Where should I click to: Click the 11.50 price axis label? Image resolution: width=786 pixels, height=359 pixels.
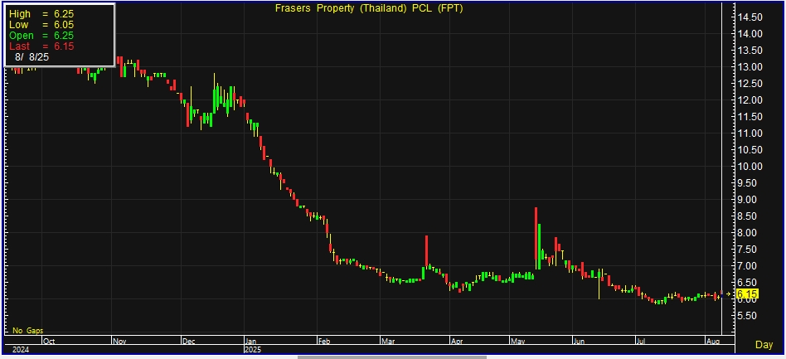pyautogui.click(x=750, y=117)
